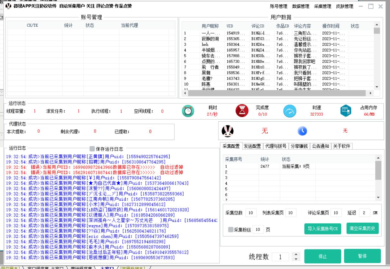The image size is (390, 269).
Task: Open the 代理与拨号 tab
Action: coord(275,146)
